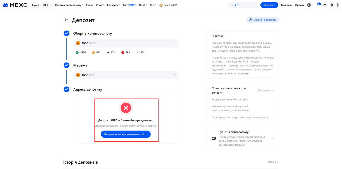342x169 pixels.
Task: Open the Ринки menu item
Action: coord(90,5)
